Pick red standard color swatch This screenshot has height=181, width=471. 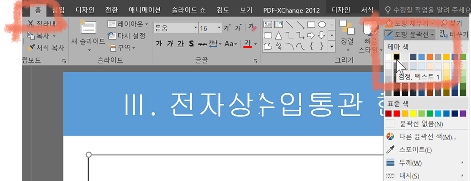(397, 114)
